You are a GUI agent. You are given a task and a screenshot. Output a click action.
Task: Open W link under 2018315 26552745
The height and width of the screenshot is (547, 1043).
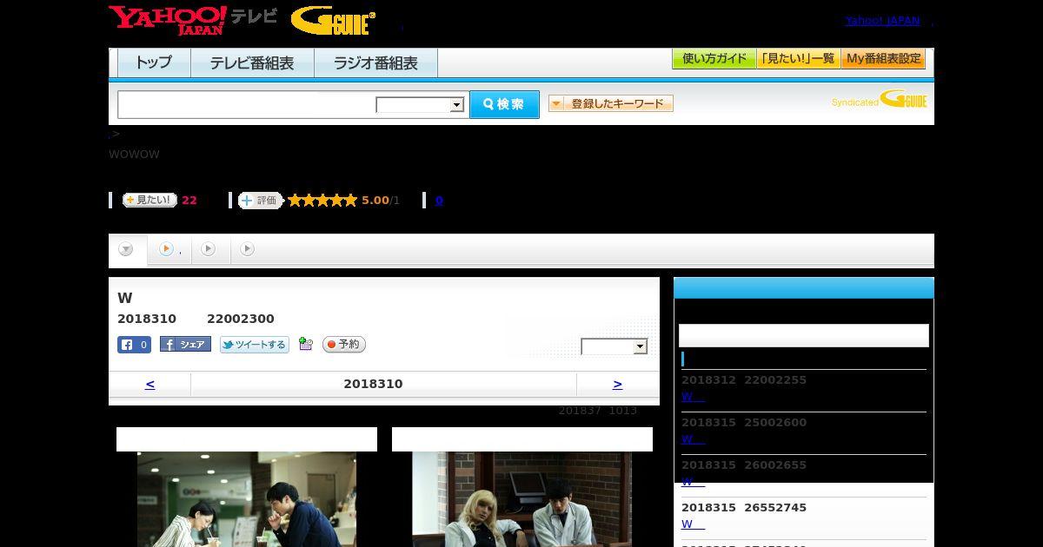pyautogui.click(x=692, y=524)
